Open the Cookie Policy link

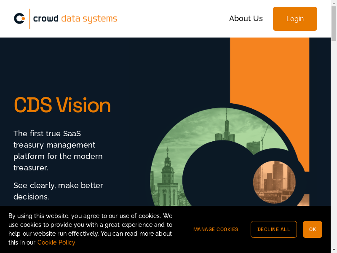[x=56, y=242]
